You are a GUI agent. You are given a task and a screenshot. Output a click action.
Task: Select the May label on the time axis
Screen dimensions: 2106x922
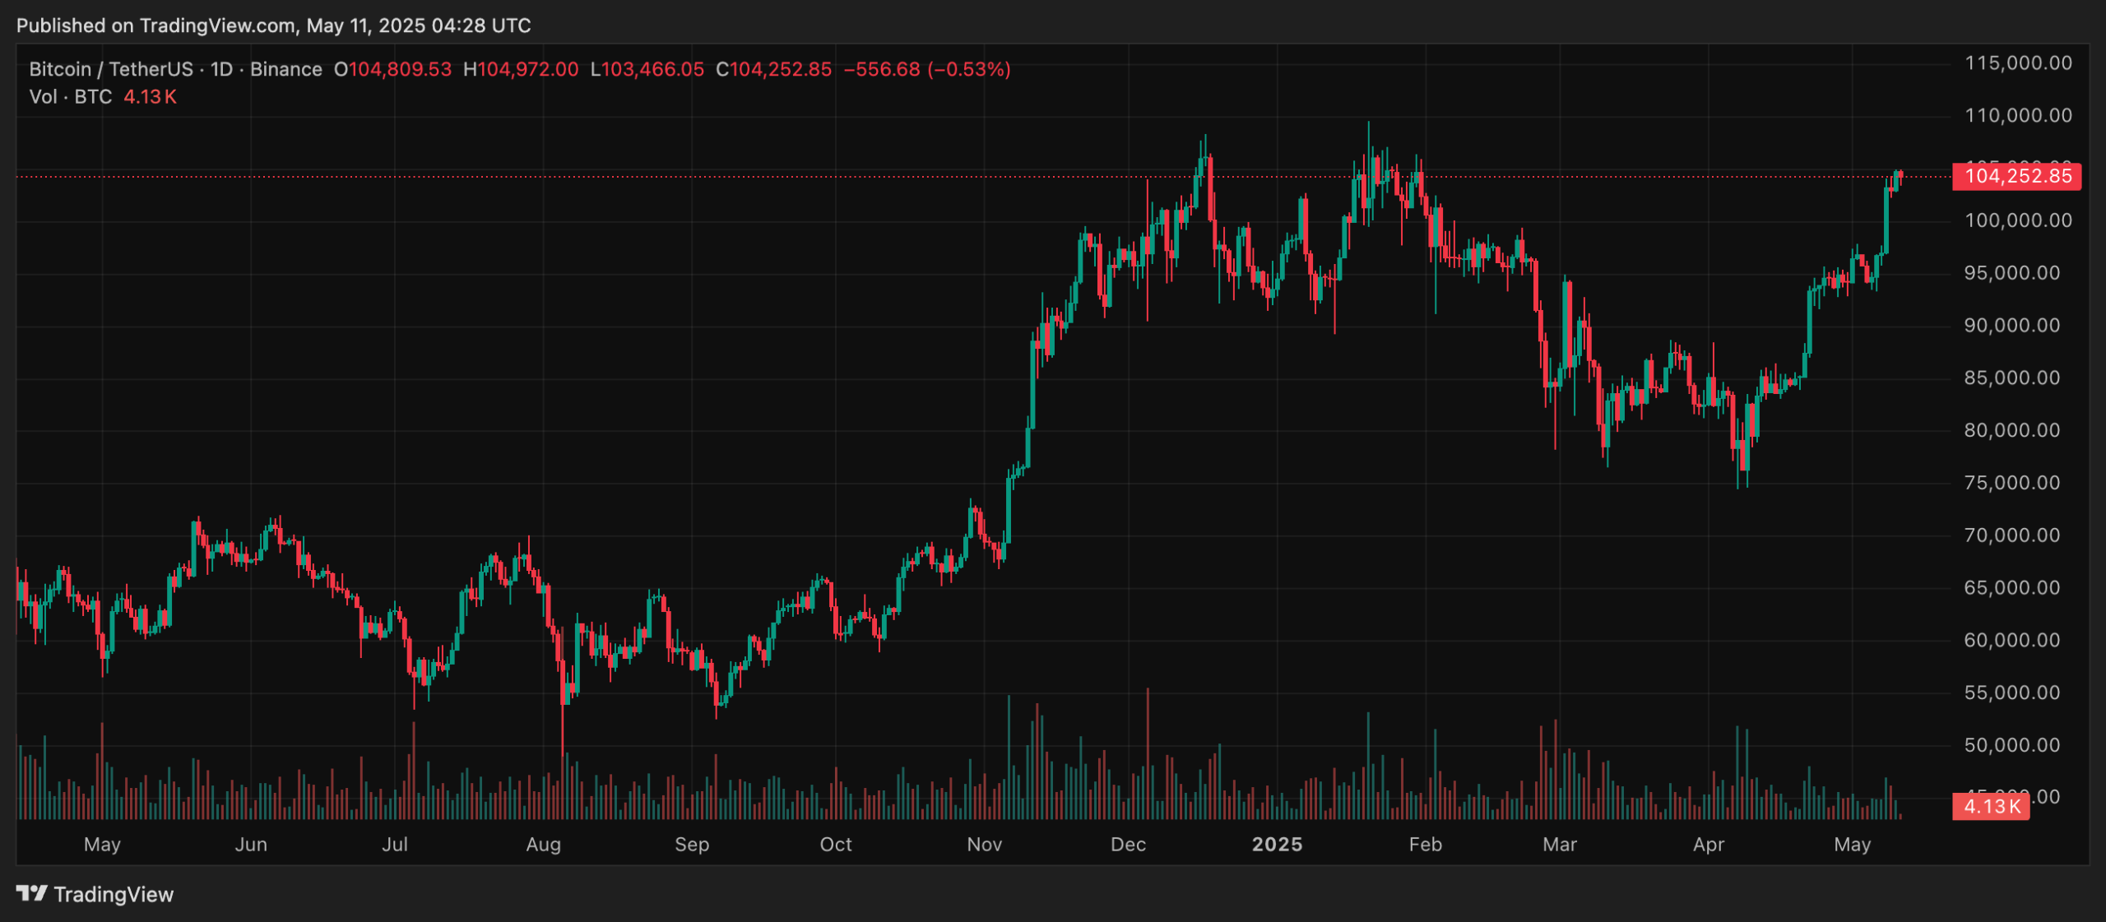coord(103,844)
